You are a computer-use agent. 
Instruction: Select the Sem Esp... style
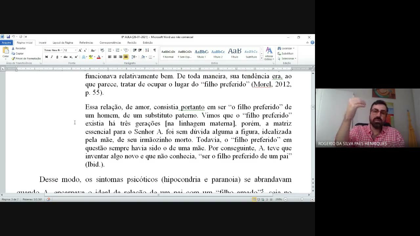click(185, 54)
